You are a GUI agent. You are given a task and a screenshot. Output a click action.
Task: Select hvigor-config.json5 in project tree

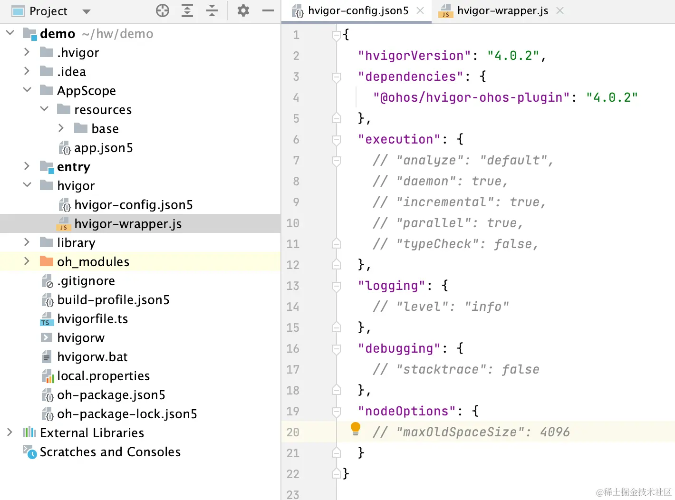click(x=134, y=205)
